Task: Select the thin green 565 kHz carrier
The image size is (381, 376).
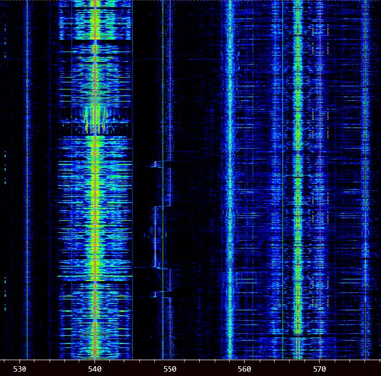Action: tap(283, 180)
